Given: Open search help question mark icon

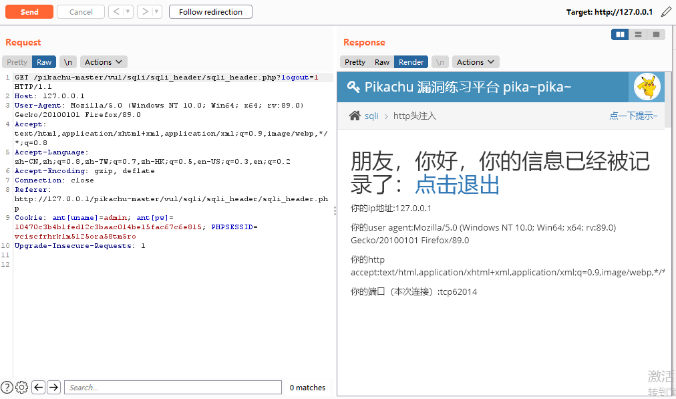Looking at the screenshot, I should [7, 388].
